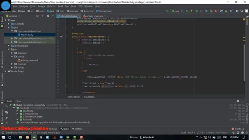Open Build panel settings gear
This screenshot has height=140, width=249.
(x=238, y=101)
